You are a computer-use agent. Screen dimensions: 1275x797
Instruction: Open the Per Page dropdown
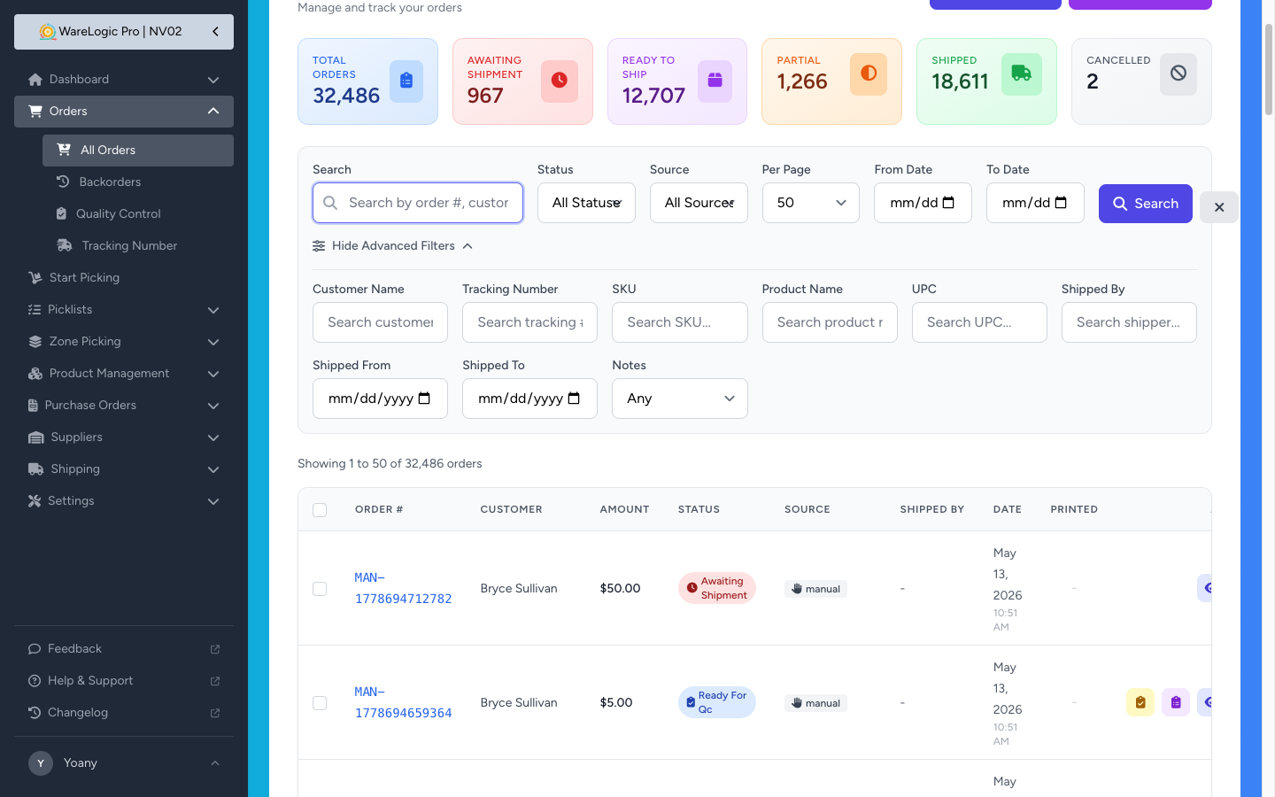click(x=811, y=203)
